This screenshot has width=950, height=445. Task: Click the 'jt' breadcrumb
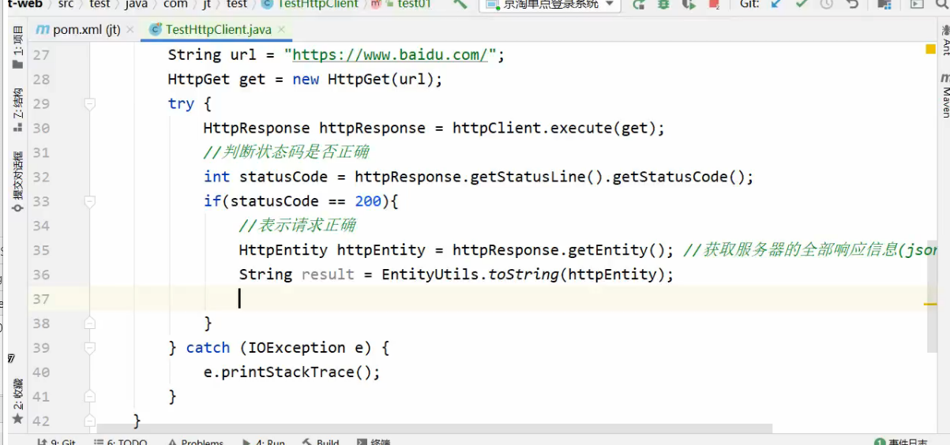tap(207, 4)
